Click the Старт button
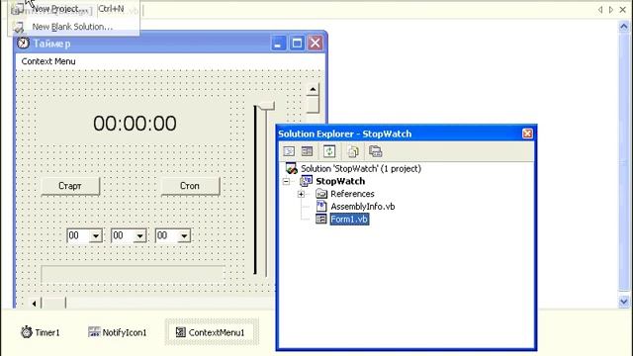Image resolution: width=633 pixels, height=356 pixels. pos(70,186)
